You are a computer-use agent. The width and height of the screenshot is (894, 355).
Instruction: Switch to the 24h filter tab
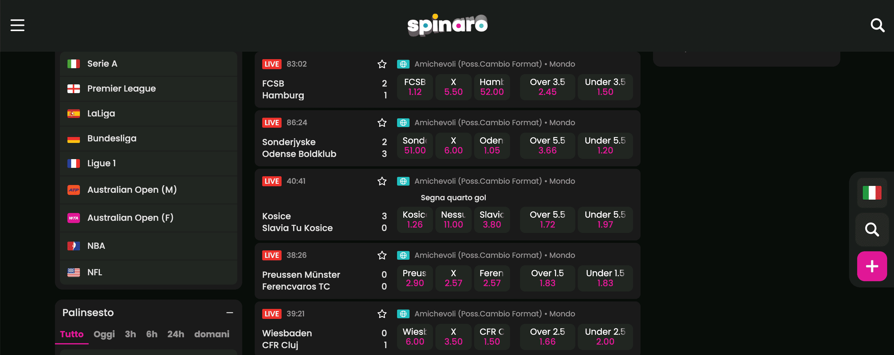click(176, 334)
